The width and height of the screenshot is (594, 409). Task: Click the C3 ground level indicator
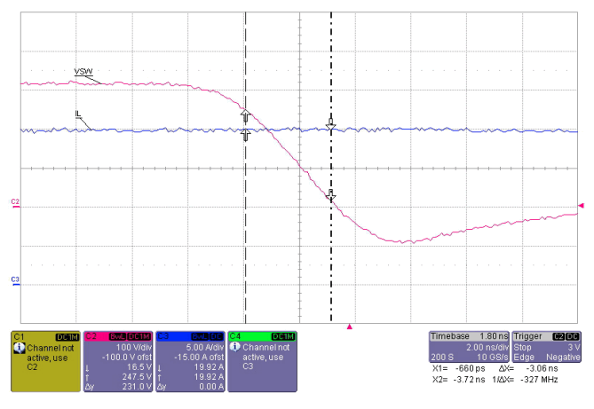tap(15, 281)
